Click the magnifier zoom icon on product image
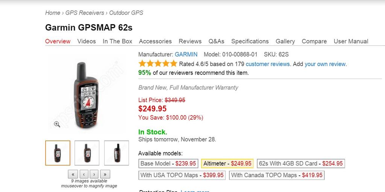This screenshot has width=385, height=192. click(x=57, y=124)
